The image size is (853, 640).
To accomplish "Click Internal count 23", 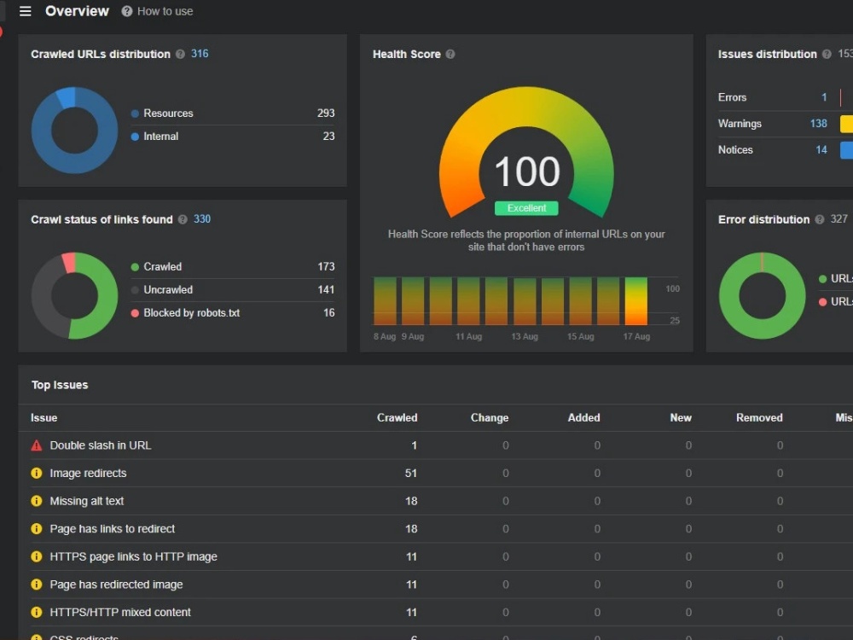I will (328, 136).
